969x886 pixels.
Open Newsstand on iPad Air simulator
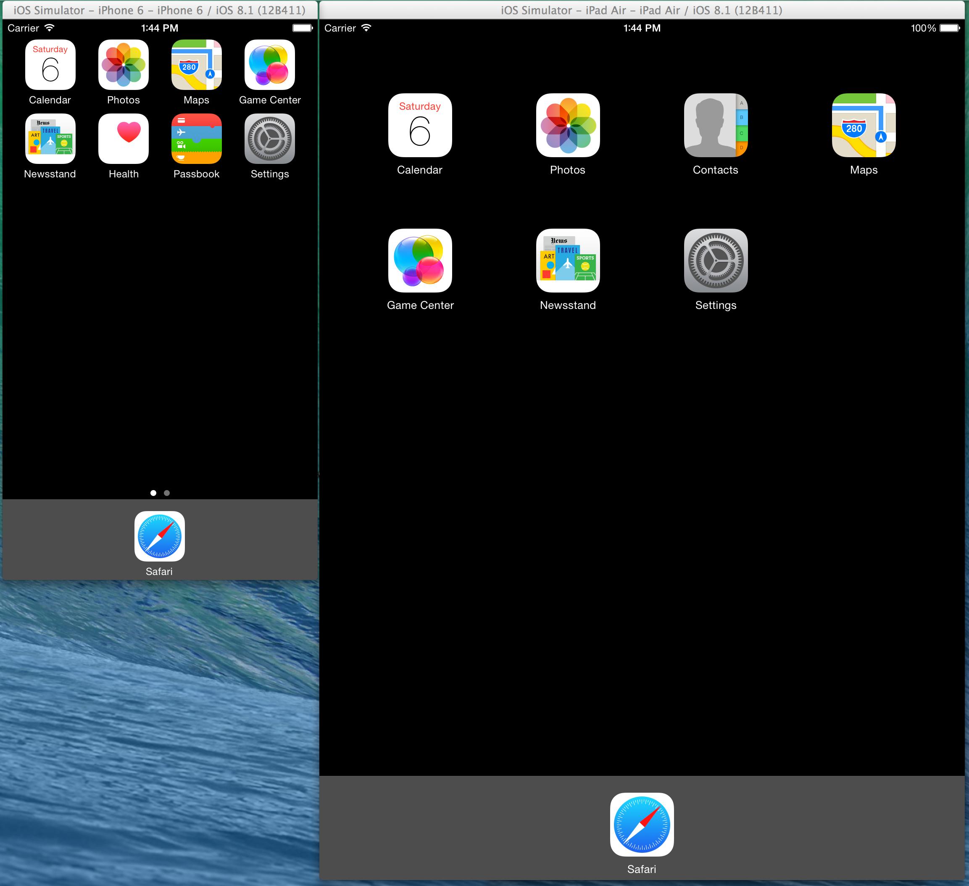pos(568,261)
